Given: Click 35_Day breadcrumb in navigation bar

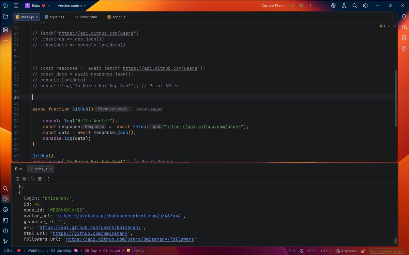Looking at the screenshot, I should (91, 251).
